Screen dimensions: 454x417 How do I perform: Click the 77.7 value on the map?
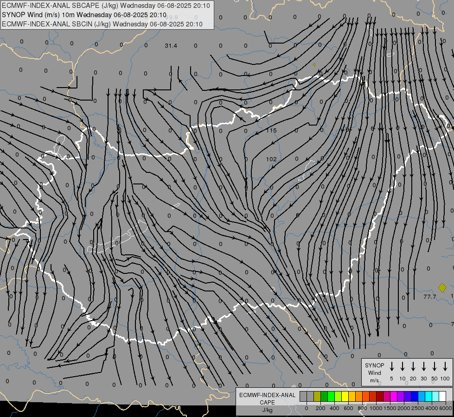coord(430,297)
